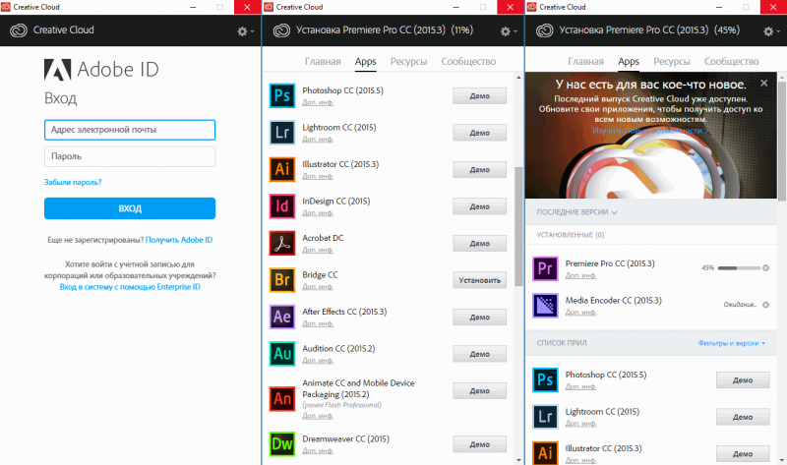Click the InDesign CC icon
The width and height of the screenshot is (787, 465).
coord(282,206)
